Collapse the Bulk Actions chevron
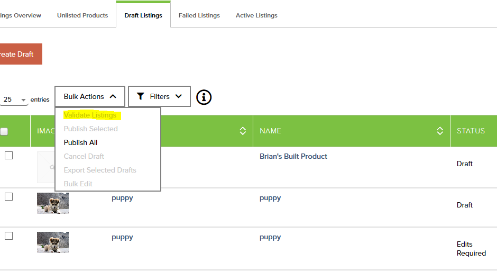The width and height of the screenshot is (497, 271). tap(113, 96)
